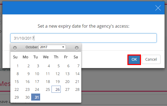
Task: Select October 31 in the calendar
Action: [36, 97]
